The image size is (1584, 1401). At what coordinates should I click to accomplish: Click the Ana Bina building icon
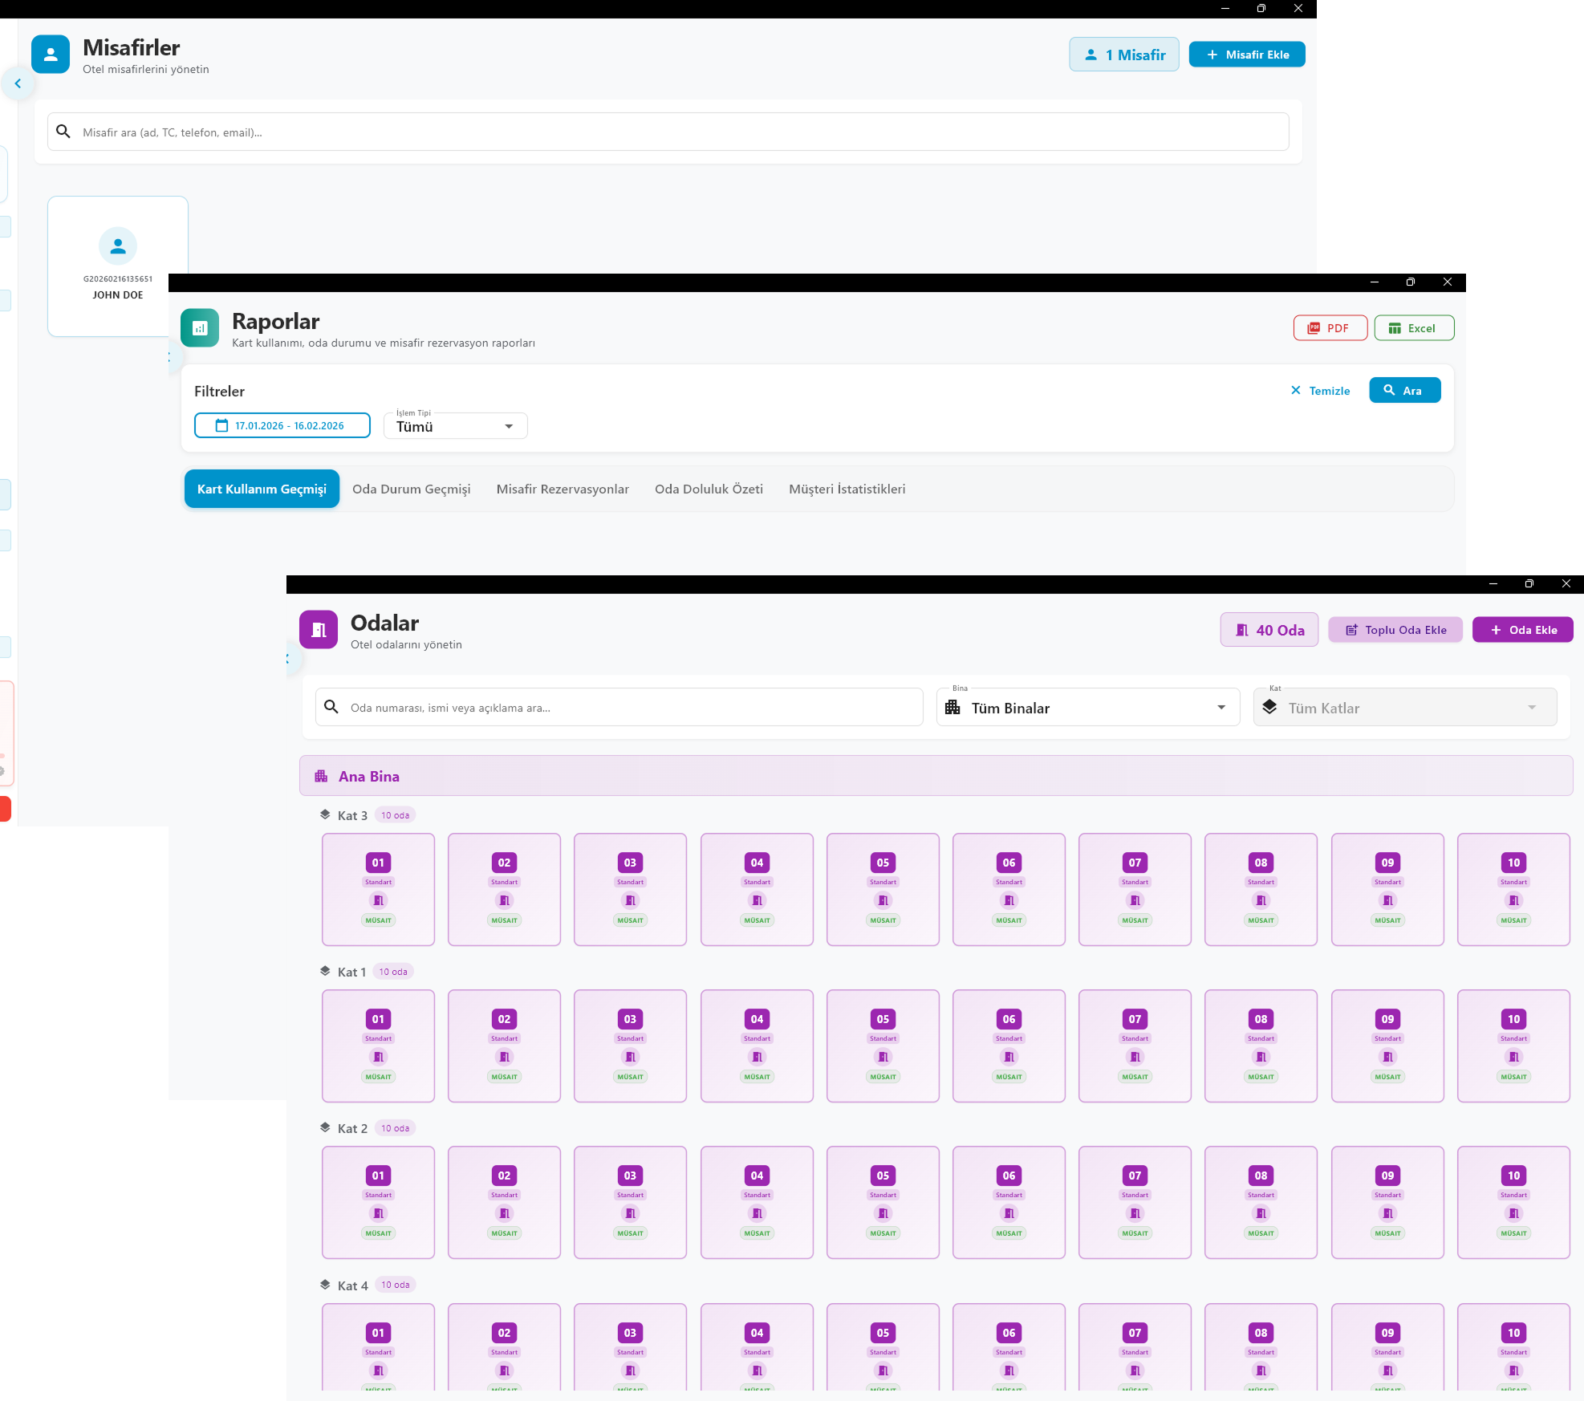[x=322, y=776]
